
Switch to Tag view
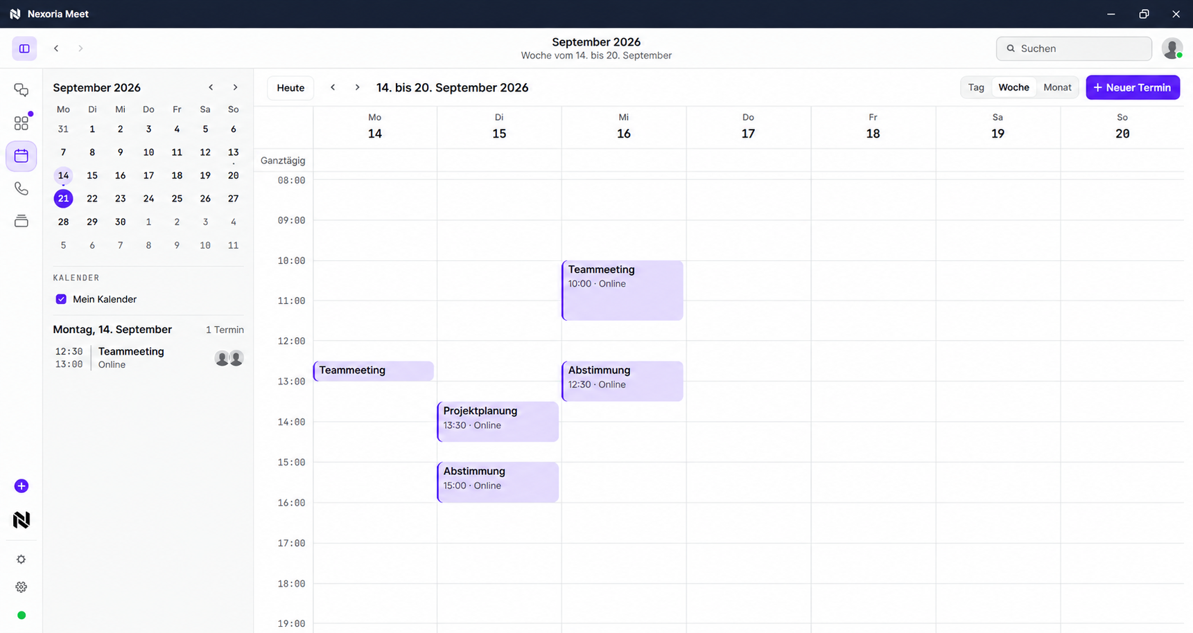tap(976, 87)
